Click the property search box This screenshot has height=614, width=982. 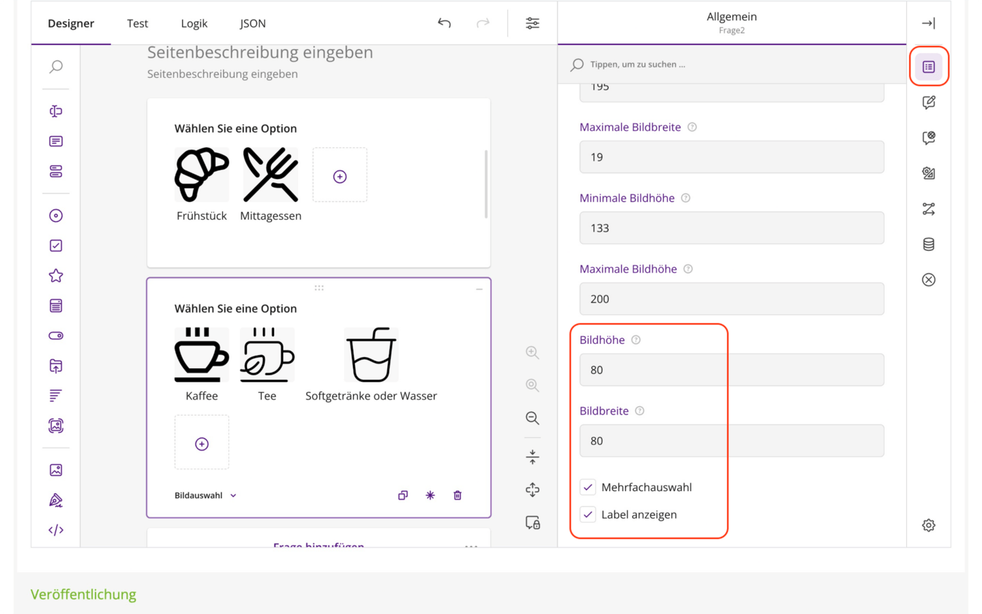[x=732, y=64]
